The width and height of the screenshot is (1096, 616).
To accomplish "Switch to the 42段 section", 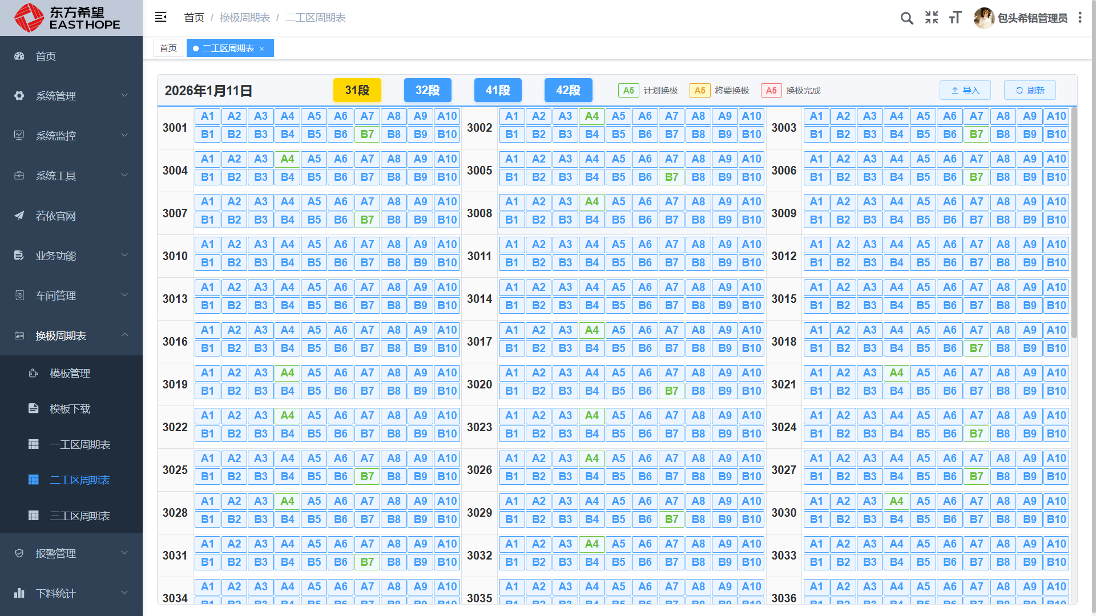I will [x=568, y=90].
